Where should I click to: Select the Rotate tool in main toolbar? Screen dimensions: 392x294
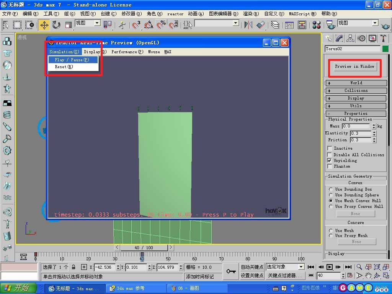pyautogui.click(x=56, y=25)
